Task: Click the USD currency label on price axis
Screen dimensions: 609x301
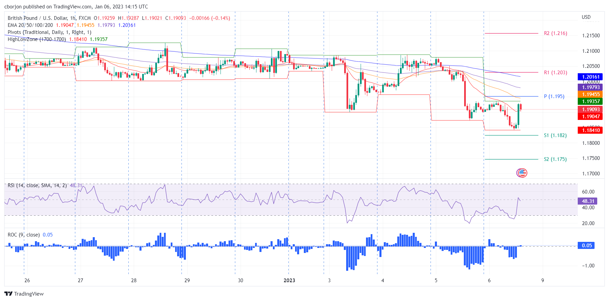Action: click(x=586, y=17)
